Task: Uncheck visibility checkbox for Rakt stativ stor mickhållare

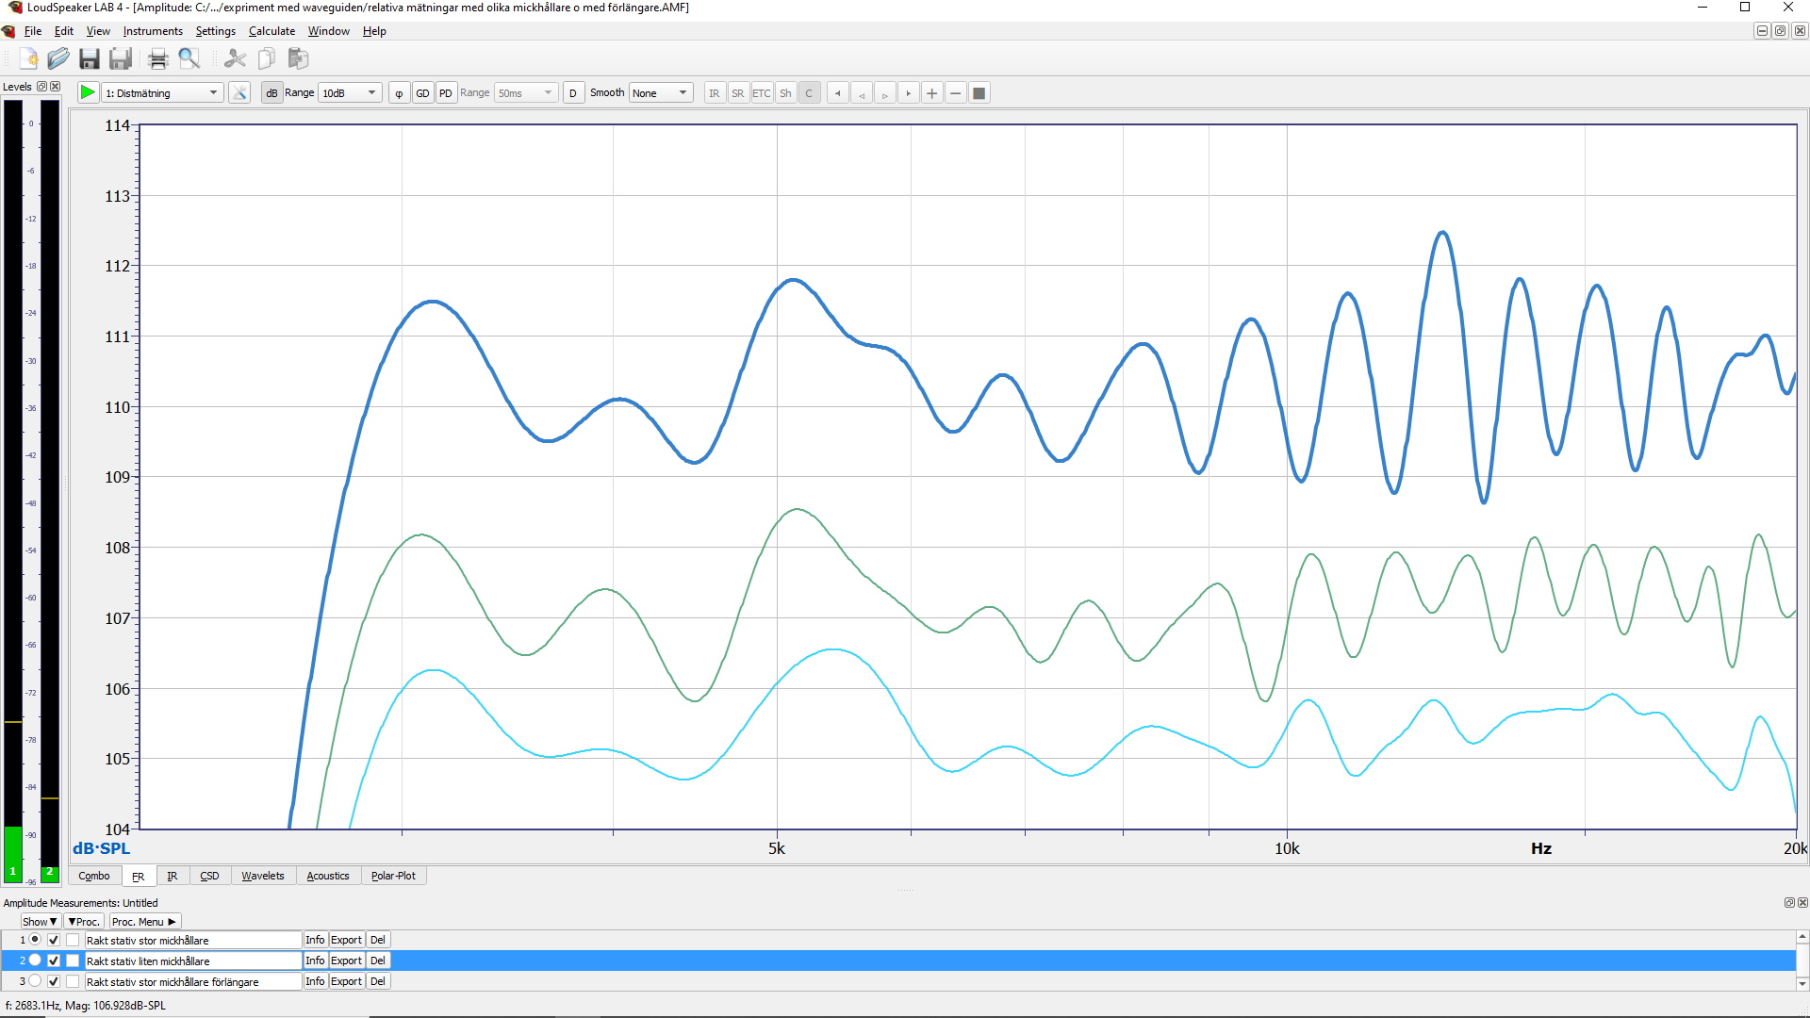Action: (x=54, y=940)
